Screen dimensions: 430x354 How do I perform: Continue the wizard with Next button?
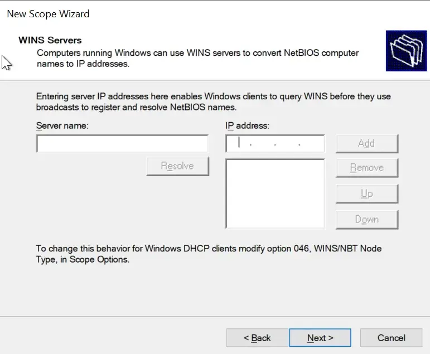click(x=320, y=338)
